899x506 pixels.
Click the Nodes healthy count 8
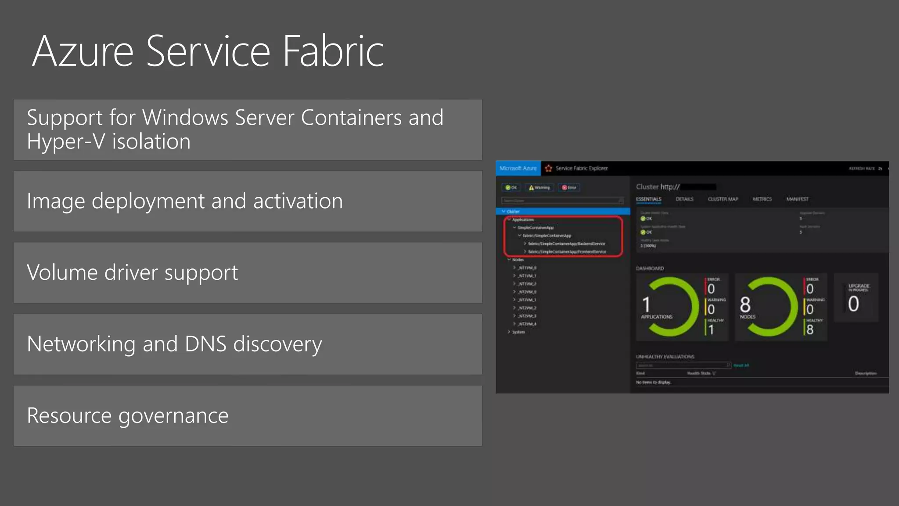[x=810, y=329]
